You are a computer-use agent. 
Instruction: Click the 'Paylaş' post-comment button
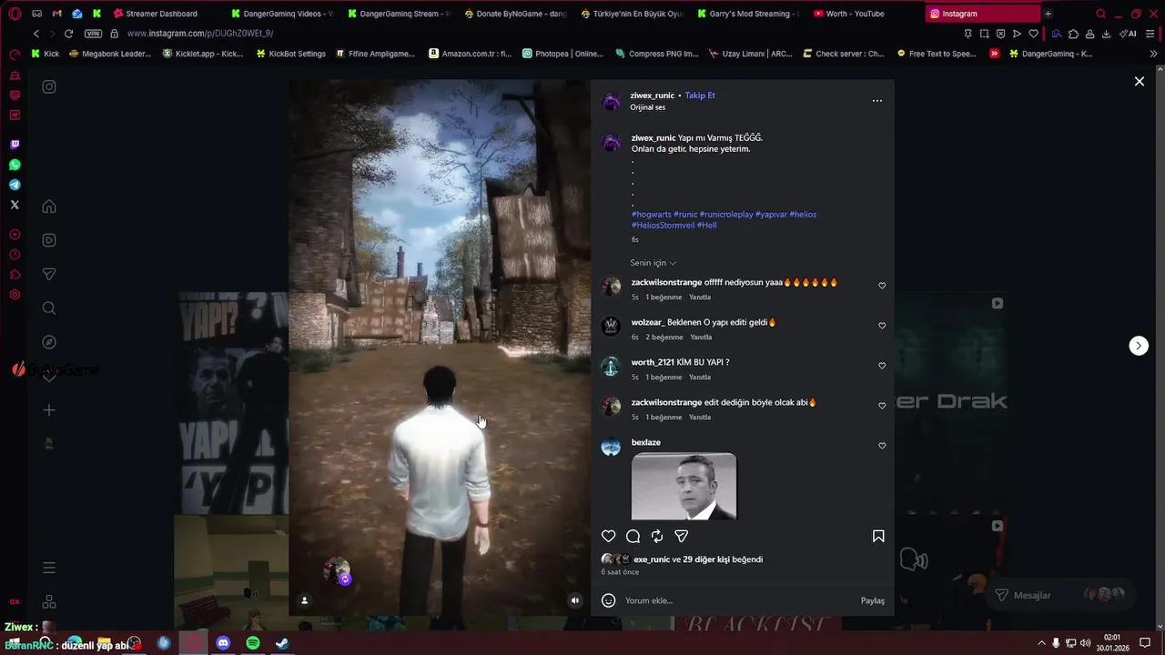873,600
